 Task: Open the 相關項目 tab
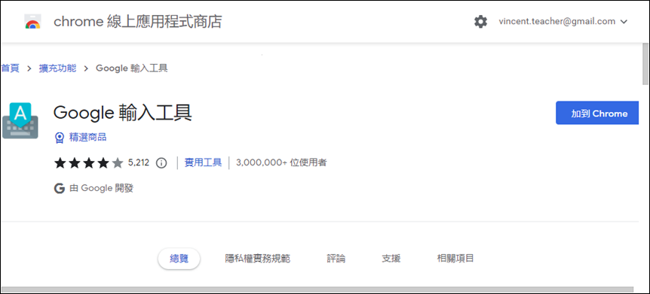pos(455,259)
